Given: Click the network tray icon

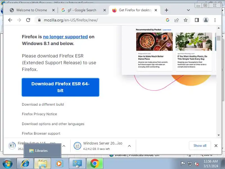Looking at the screenshot, I should click(x=190, y=164).
